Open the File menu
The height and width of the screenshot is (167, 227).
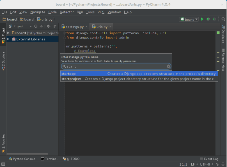(x=4, y=12)
